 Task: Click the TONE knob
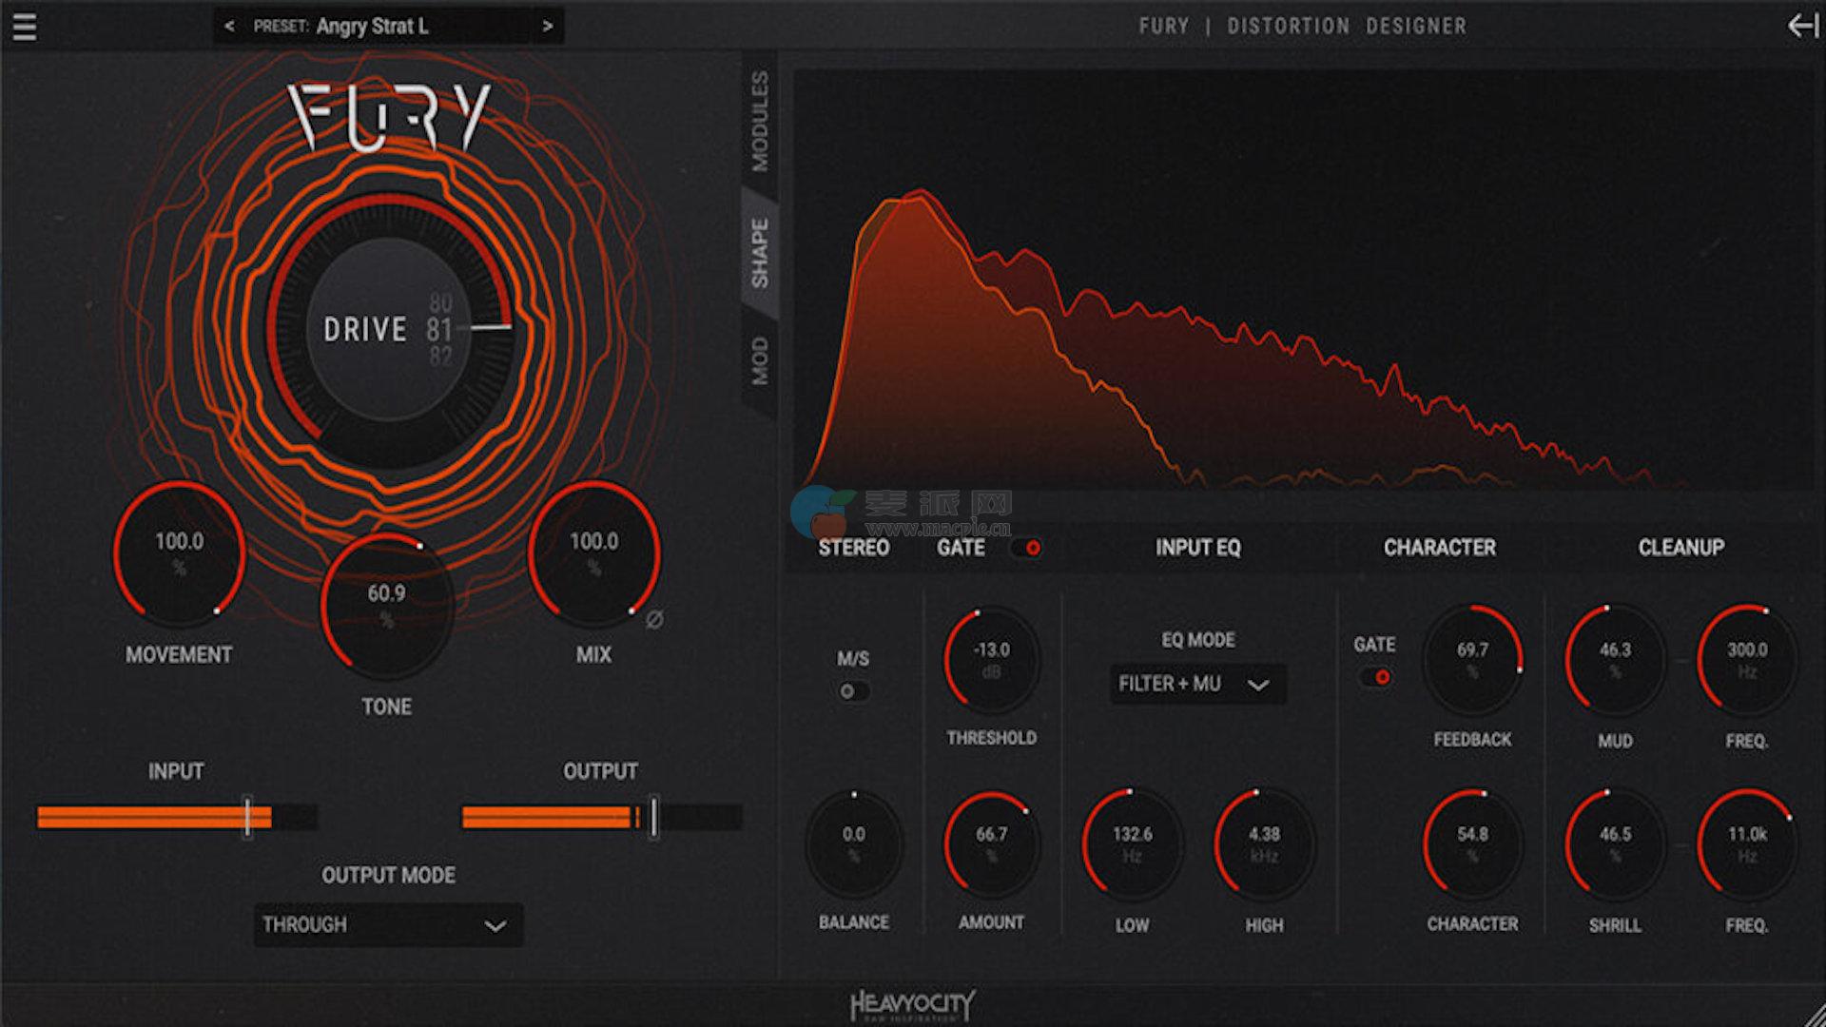(x=386, y=605)
